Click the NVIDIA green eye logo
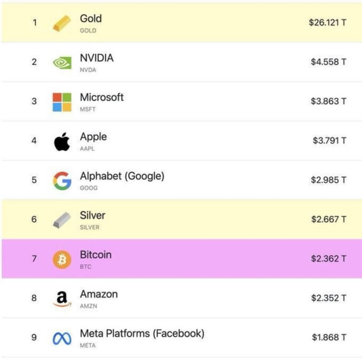362x362 pixels. 62,63
